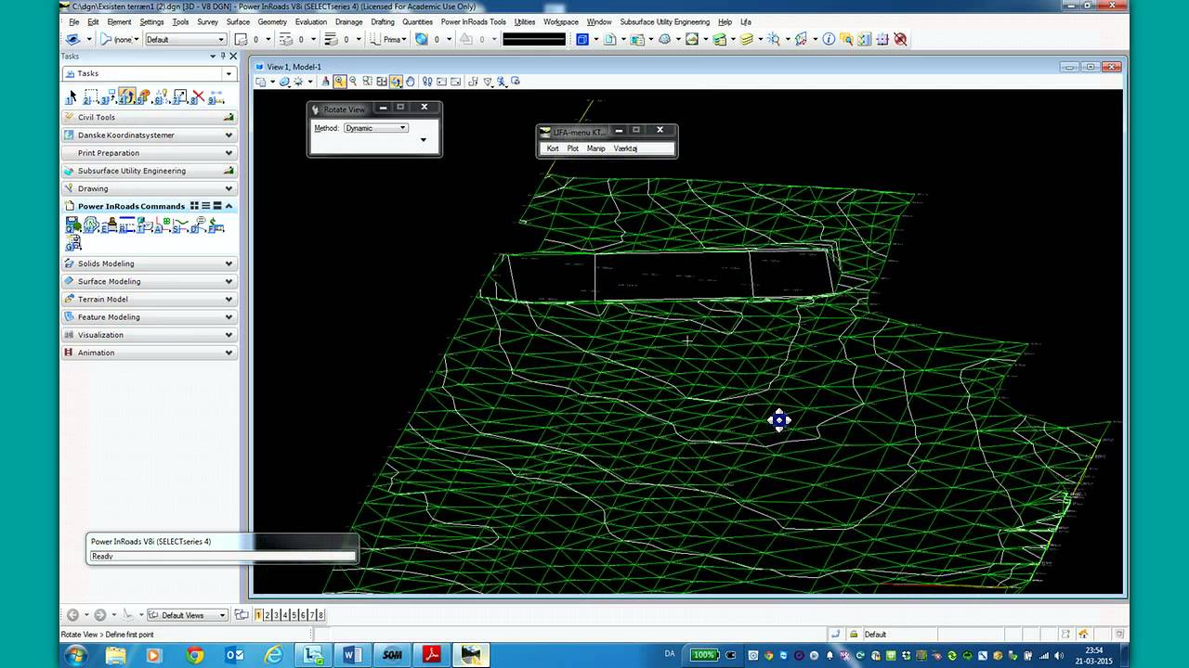1189x668 pixels.
Task: Open the Geometry menu
Action: click(272, 21)
